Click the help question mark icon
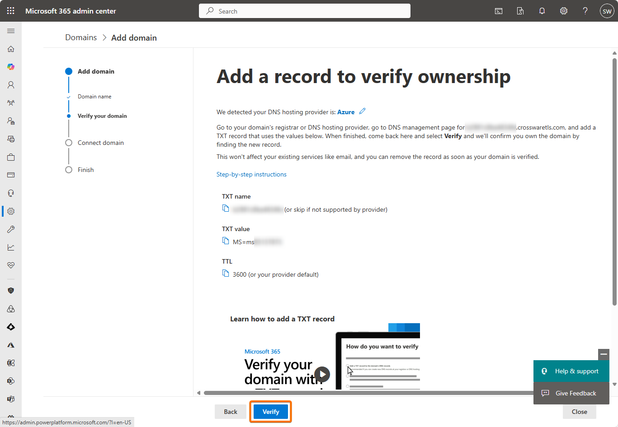Viewport: 618px width, 427px height. coord(585,11)
